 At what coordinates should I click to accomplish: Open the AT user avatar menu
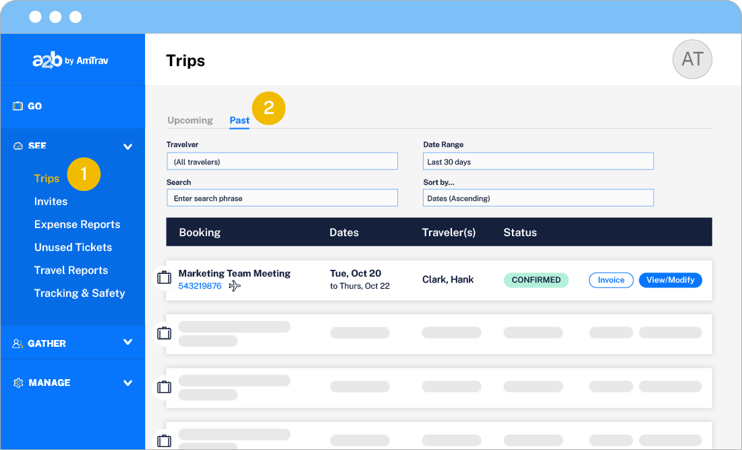click(692, 59)
